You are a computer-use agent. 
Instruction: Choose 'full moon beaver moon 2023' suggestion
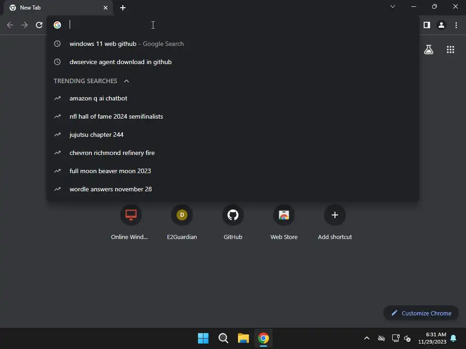(x=233, y=171)
